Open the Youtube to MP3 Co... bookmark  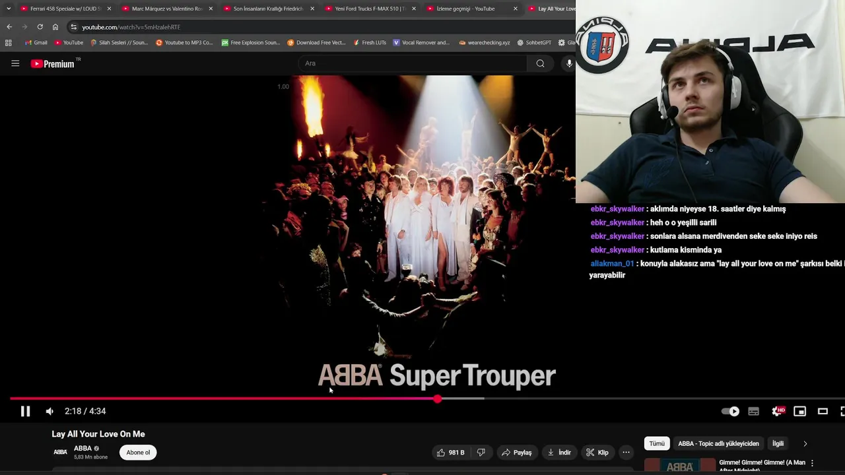(x=184, y=43)
